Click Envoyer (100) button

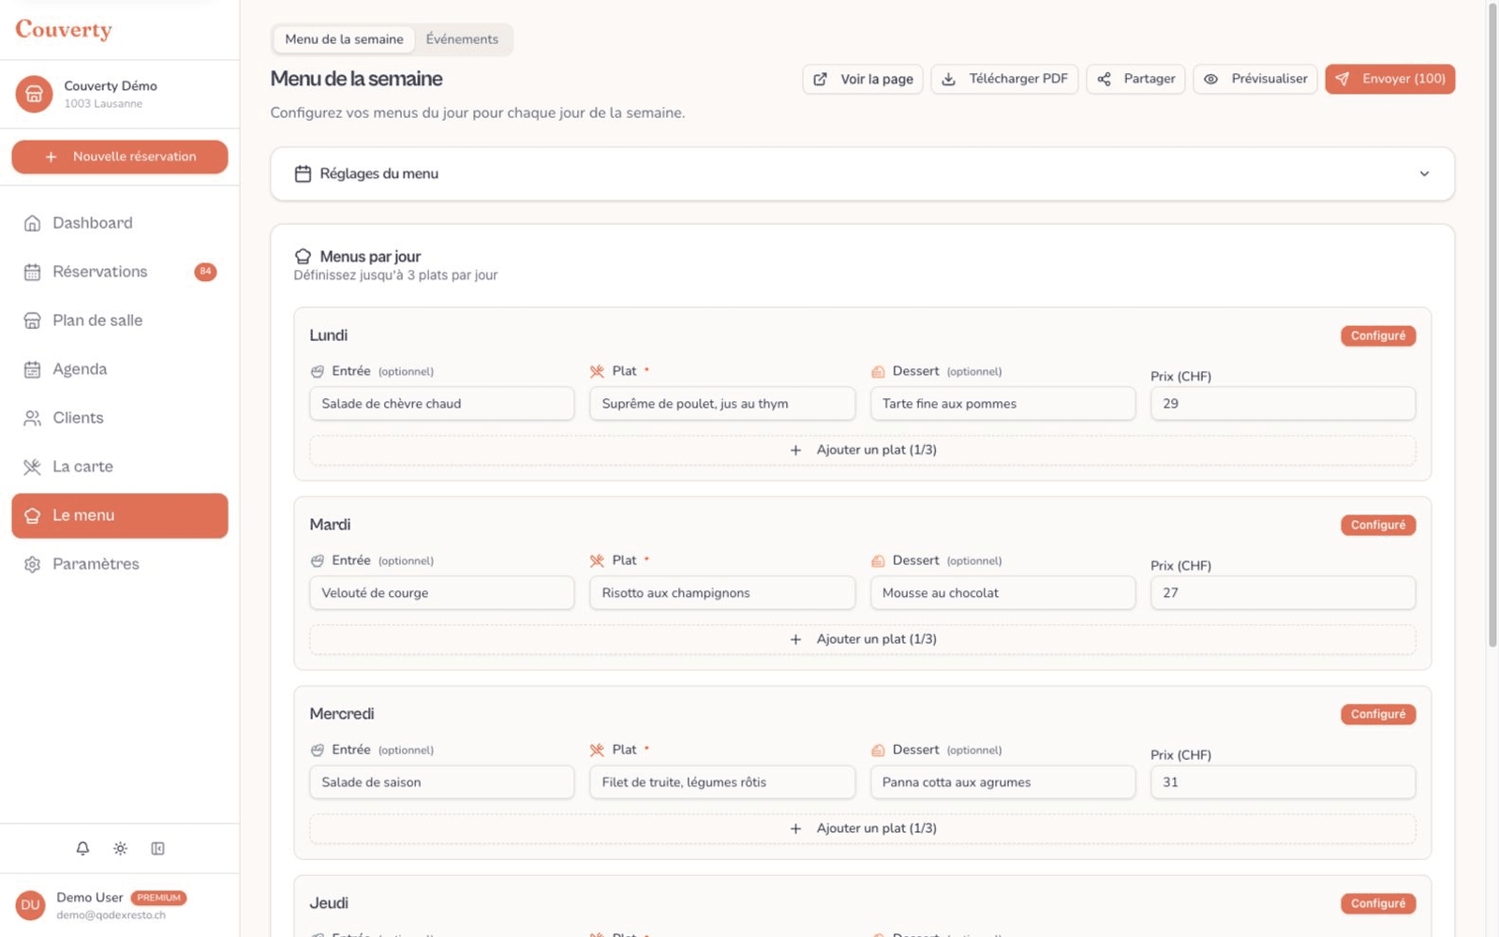click(1390, 80)
